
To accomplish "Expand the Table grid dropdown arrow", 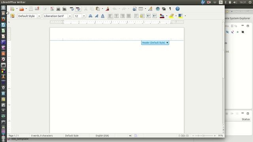I will point(145,9).
